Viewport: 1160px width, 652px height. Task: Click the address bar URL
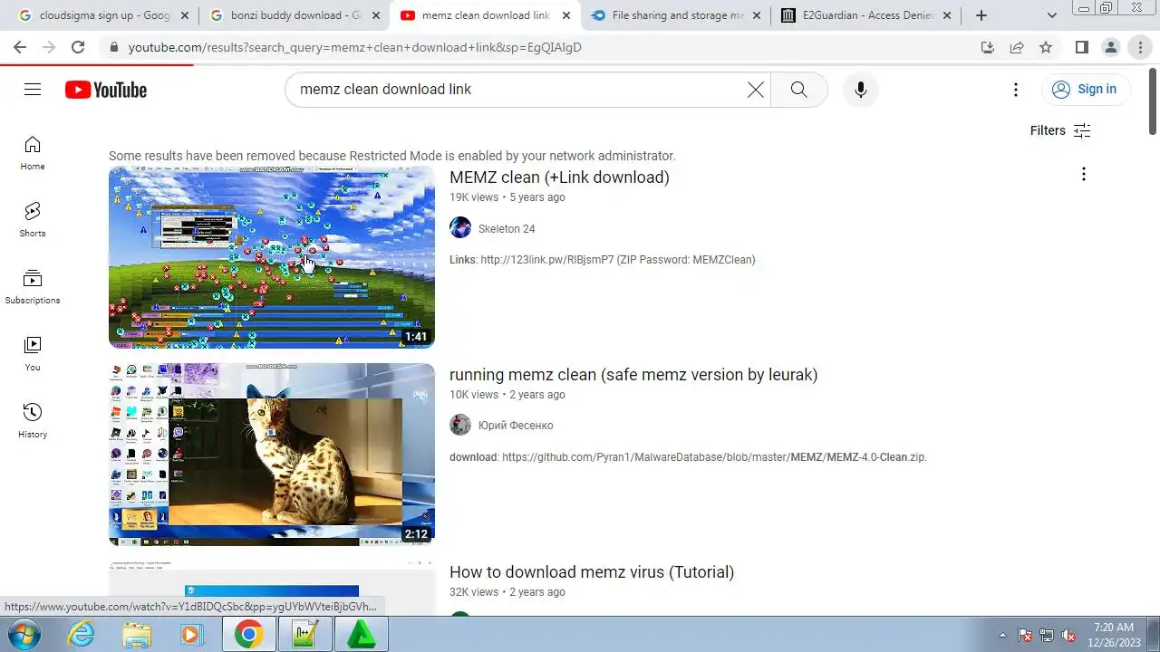355,47
